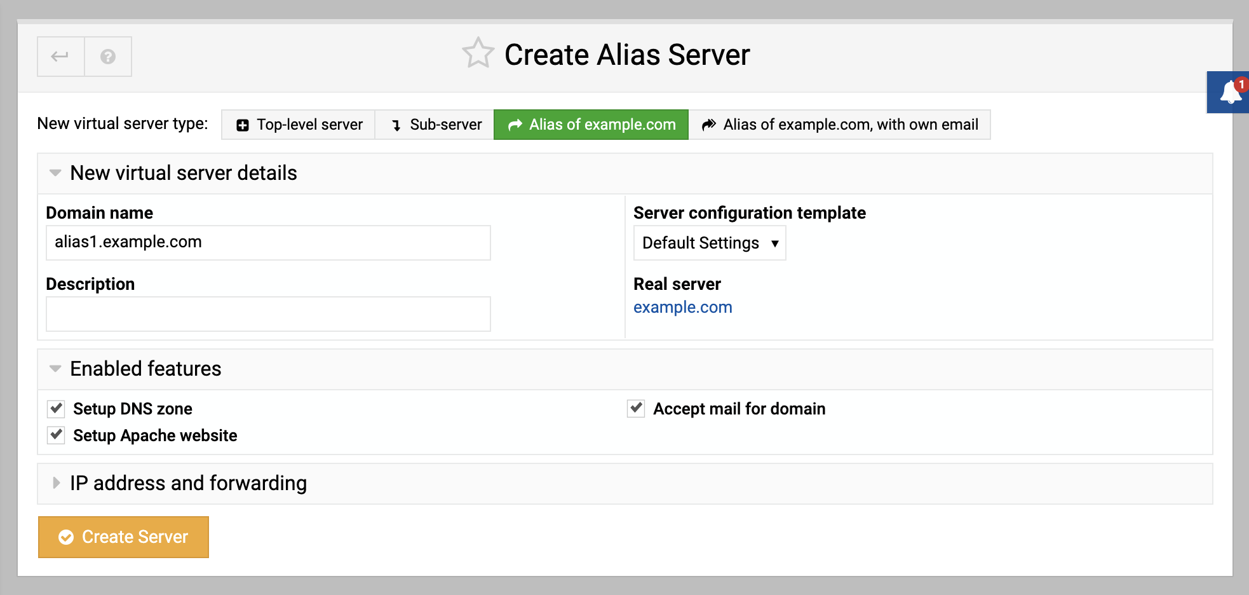1249x595 pixels.
Task: Click the checkmark icon on Create Server
Action: tap(66, 537)
